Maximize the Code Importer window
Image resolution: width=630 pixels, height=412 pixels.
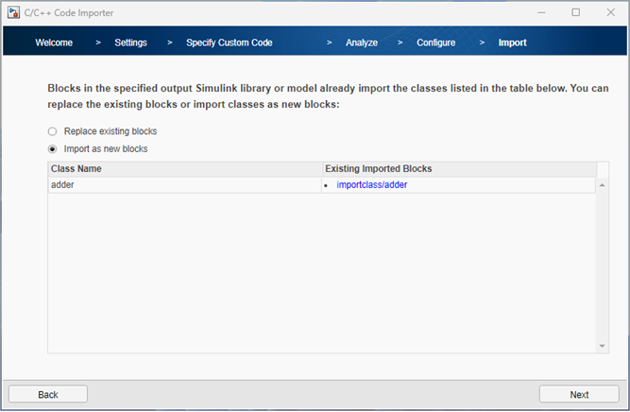576,12
